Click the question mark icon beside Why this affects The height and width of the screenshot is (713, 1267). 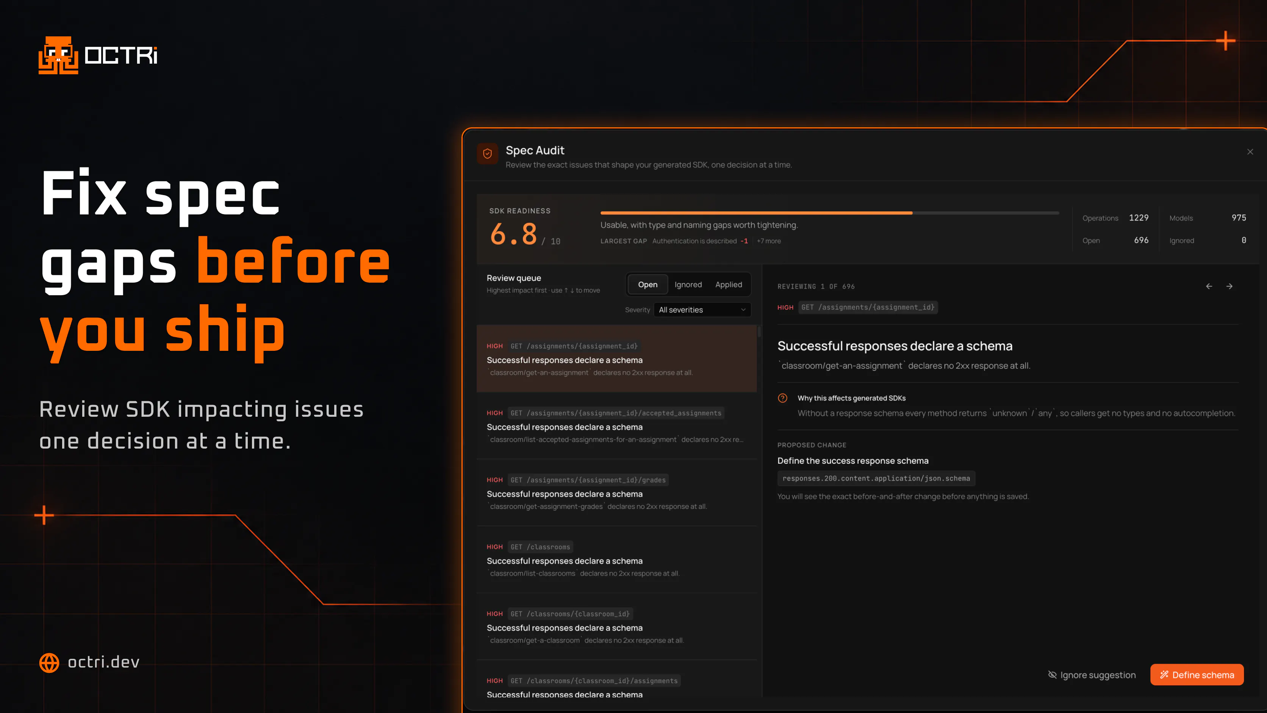[782, 398]
